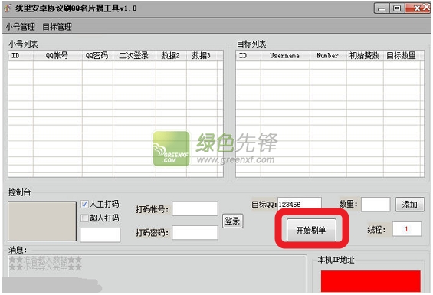The height and width of the screenshot is (295, 433).
Task: Click the 初始赞数 column header
Action: click(365, 55)
